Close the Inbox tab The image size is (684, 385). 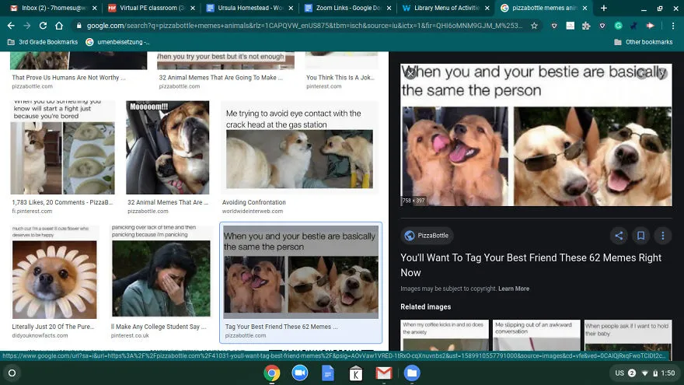pyautogui.click(x=94, y=8)
